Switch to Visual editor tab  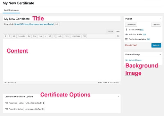tap(110, 31)
